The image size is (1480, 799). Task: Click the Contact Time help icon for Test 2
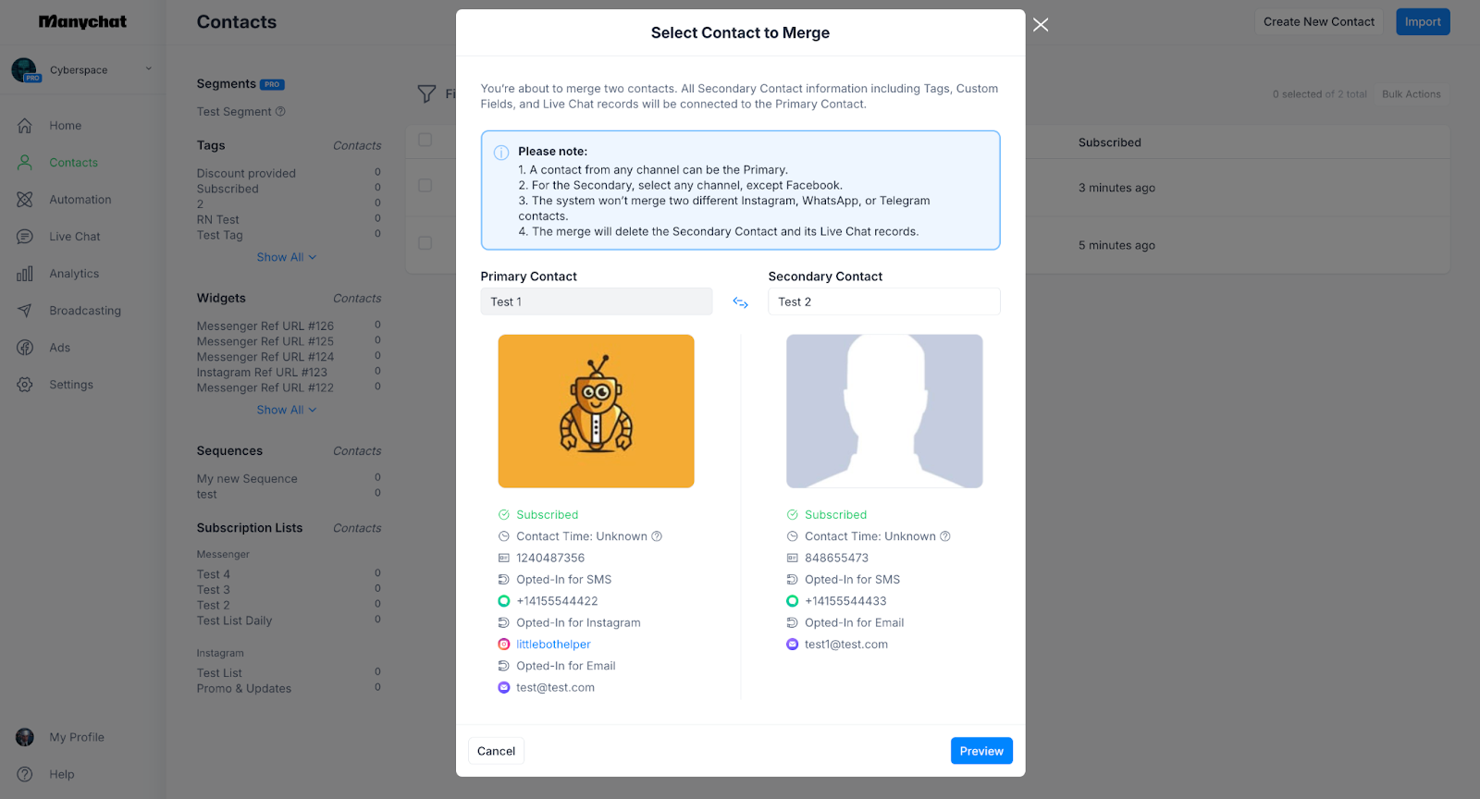[x=945, y=536]
